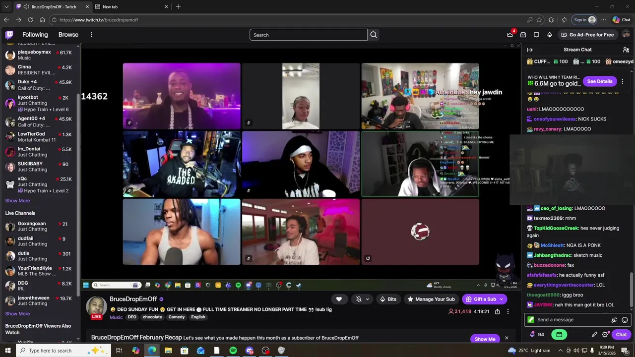The height and width of the screenshot is (357, 635).
Task: Open Task View on the taskbar
Action: click(x=119, y=351)
